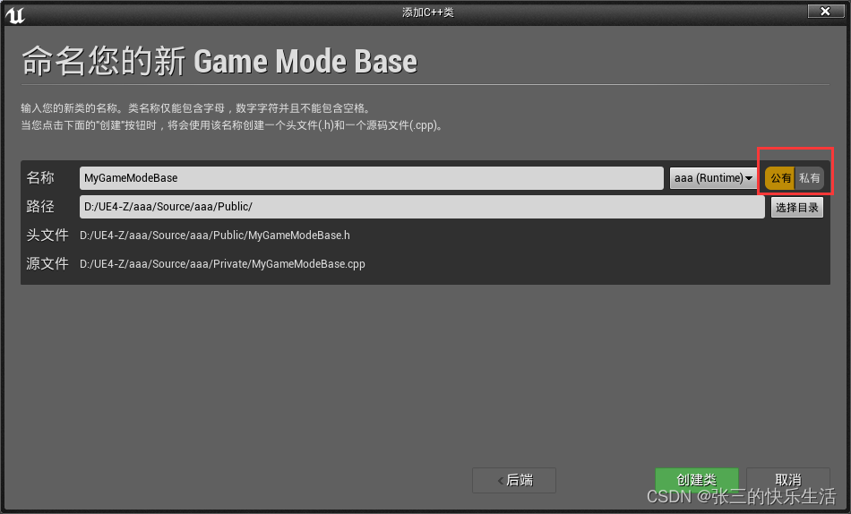Select the 公有 (public) toggle

(x=780, y=178)
